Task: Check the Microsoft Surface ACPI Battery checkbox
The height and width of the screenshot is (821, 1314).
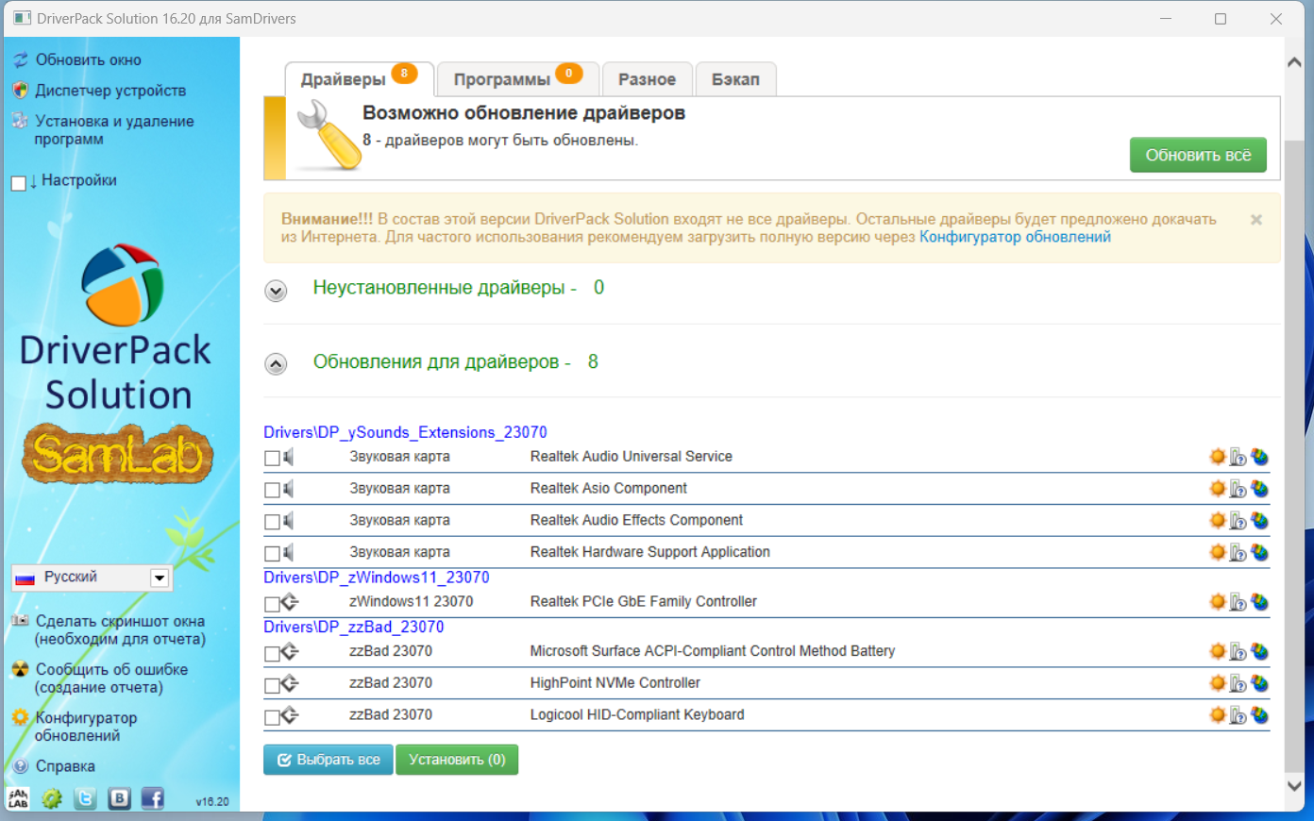Action: click(x=272, y=653)
